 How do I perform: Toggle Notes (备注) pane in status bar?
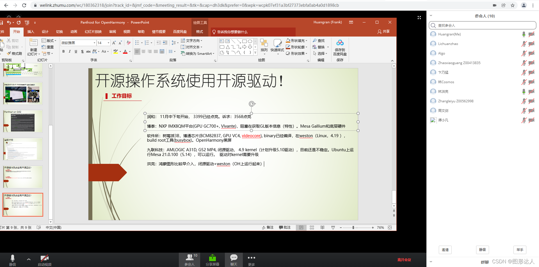268,228
